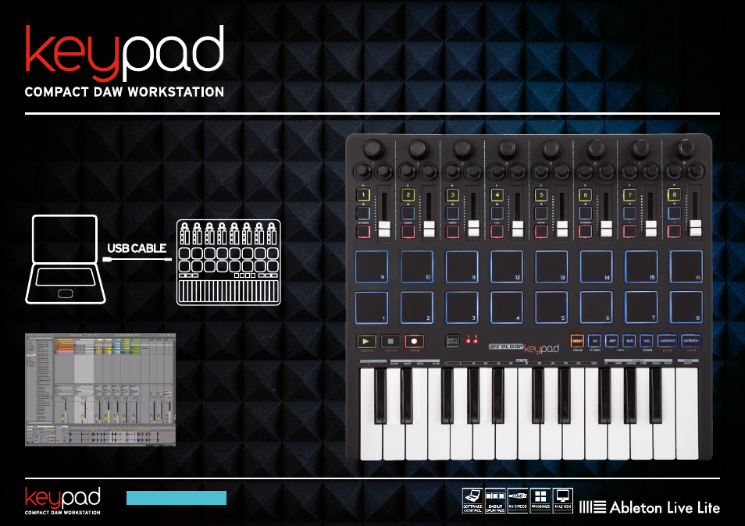Image resolution: width=745 pixels, height=526 pixels.
Task: Click the green play button on the controller
Action: tap(365, 341)
